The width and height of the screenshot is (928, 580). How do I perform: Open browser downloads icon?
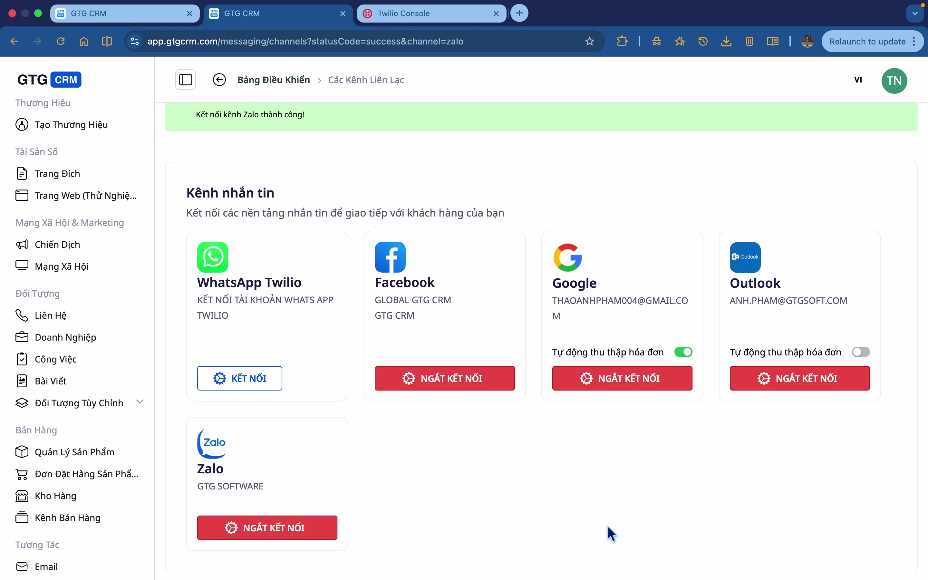pos(726,42)
